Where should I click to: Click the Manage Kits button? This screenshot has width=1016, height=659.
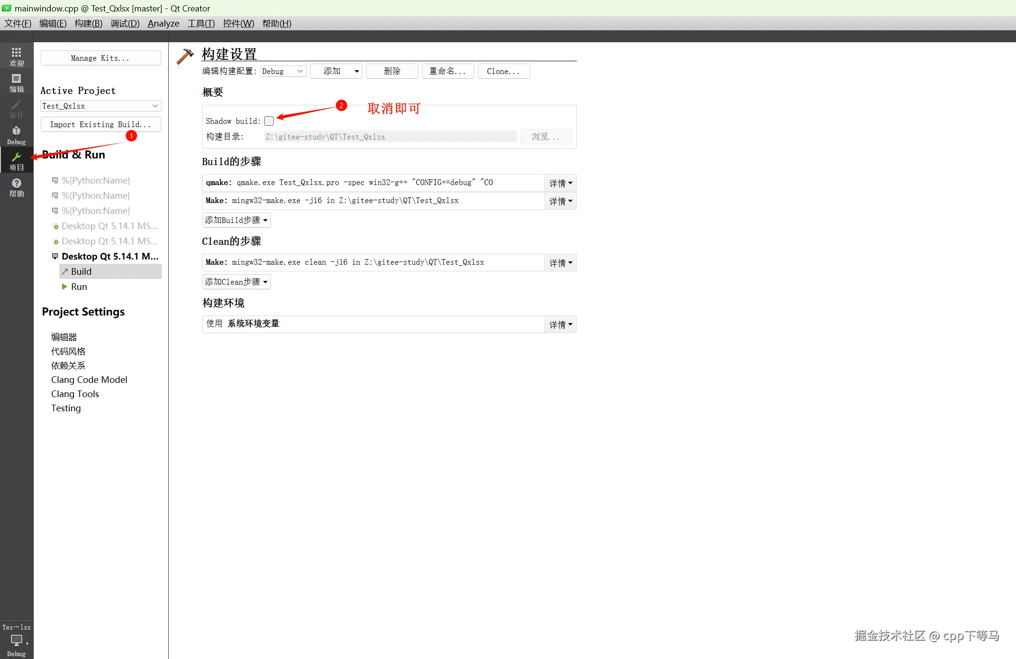pos(101,58)
